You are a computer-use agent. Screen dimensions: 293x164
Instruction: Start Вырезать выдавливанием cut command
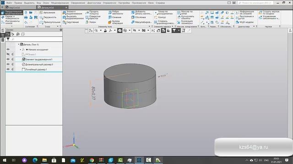[73, 17]
